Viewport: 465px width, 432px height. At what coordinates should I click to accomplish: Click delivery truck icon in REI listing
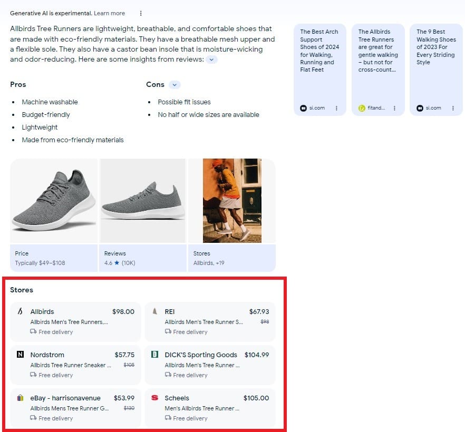point(168,331)
